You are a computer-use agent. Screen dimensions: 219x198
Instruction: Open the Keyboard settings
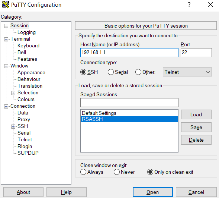click(x=28, y=46)
